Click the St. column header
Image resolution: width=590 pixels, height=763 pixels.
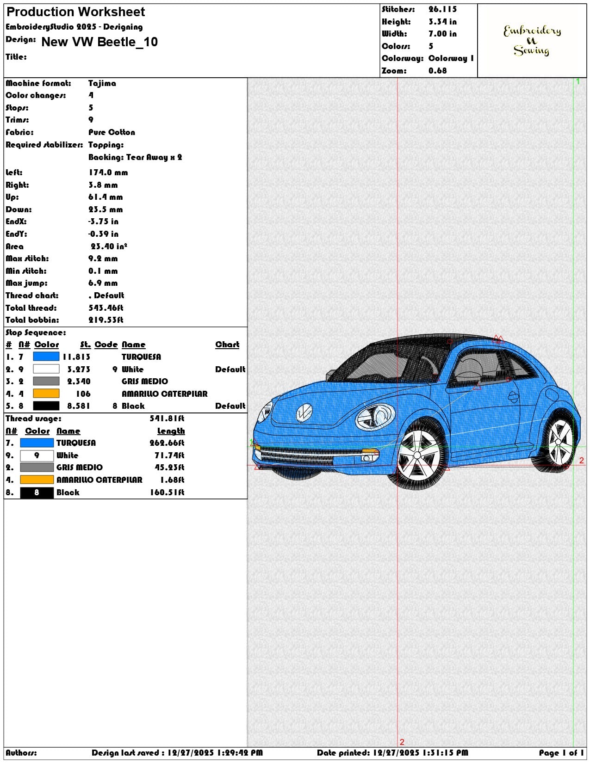coord(85,345)
